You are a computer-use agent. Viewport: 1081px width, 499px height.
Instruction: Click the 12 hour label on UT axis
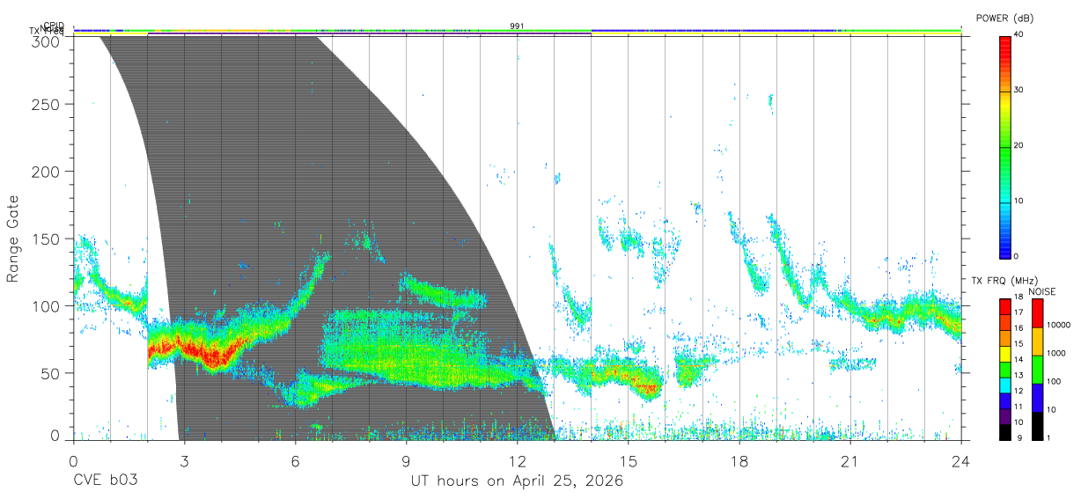[517, 461]
